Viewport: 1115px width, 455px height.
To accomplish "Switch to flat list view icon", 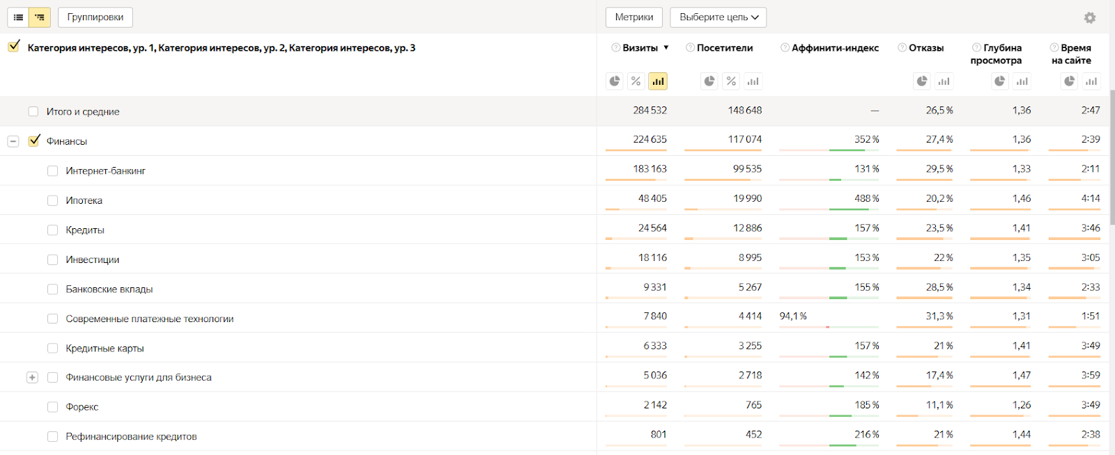I will (18, 17).
